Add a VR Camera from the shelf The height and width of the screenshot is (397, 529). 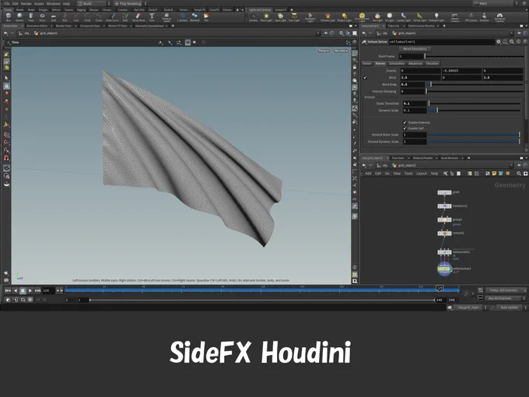471,17
